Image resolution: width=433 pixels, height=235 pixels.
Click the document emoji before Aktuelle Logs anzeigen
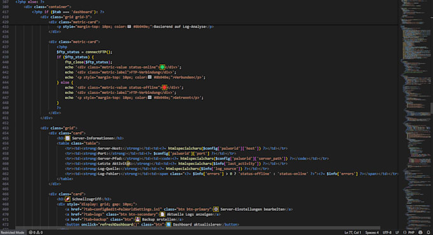(162, 214)
